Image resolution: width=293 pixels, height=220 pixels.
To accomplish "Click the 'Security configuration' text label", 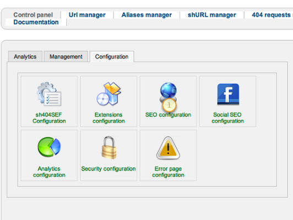I will coord(108,169).
